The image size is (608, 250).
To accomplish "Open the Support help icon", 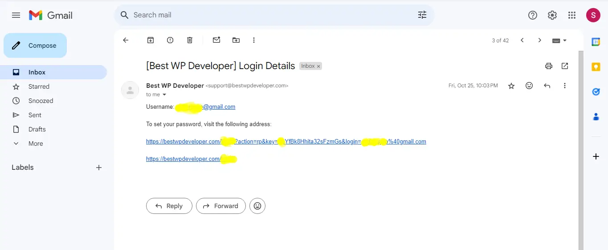I will click(x=533, y=15).
